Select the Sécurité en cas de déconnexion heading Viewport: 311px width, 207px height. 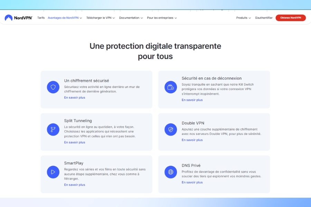(211, 78)
